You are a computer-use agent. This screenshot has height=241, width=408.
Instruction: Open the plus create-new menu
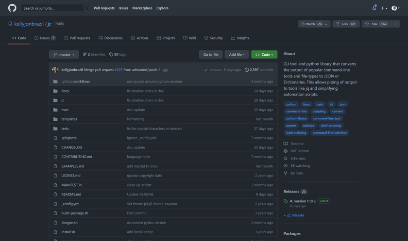click(384, 8)
